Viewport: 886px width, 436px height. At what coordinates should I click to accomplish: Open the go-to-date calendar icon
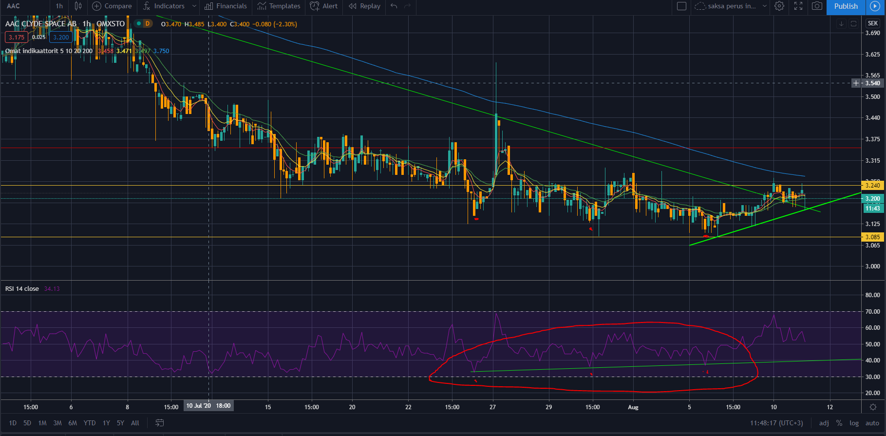pos(159,423)
